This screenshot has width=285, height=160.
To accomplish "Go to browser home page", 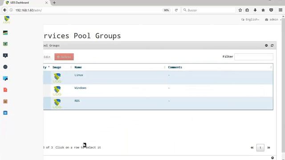I will click(263, 10).
